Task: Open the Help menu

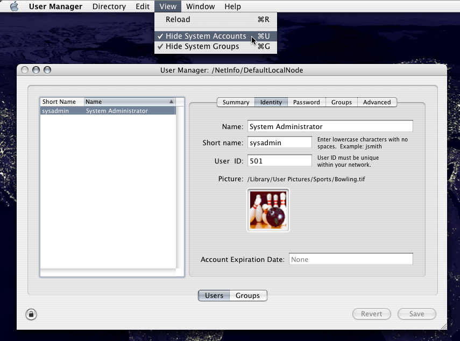Action: tap(232, 6)
